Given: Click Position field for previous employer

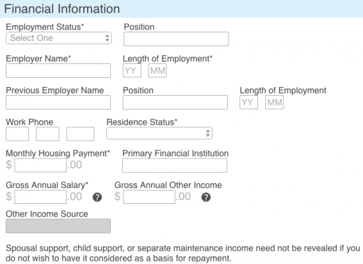Looking at the screenshot, I should (175, 102).
